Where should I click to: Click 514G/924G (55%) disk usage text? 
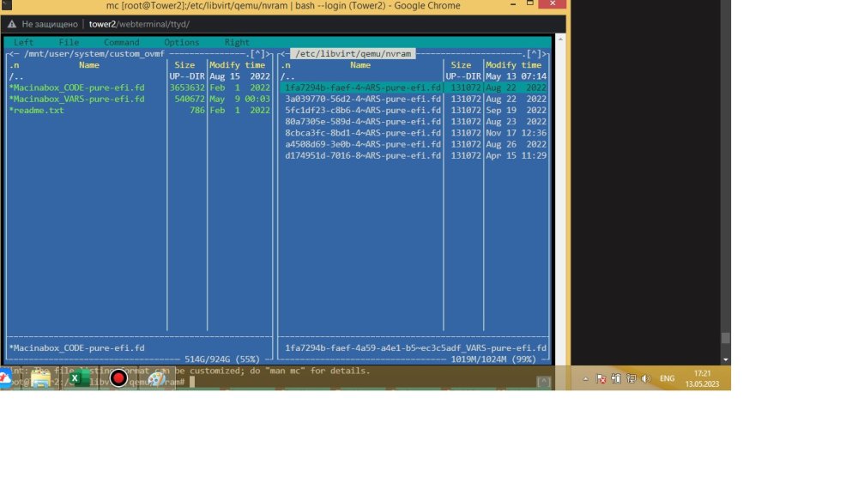(221, 359)
